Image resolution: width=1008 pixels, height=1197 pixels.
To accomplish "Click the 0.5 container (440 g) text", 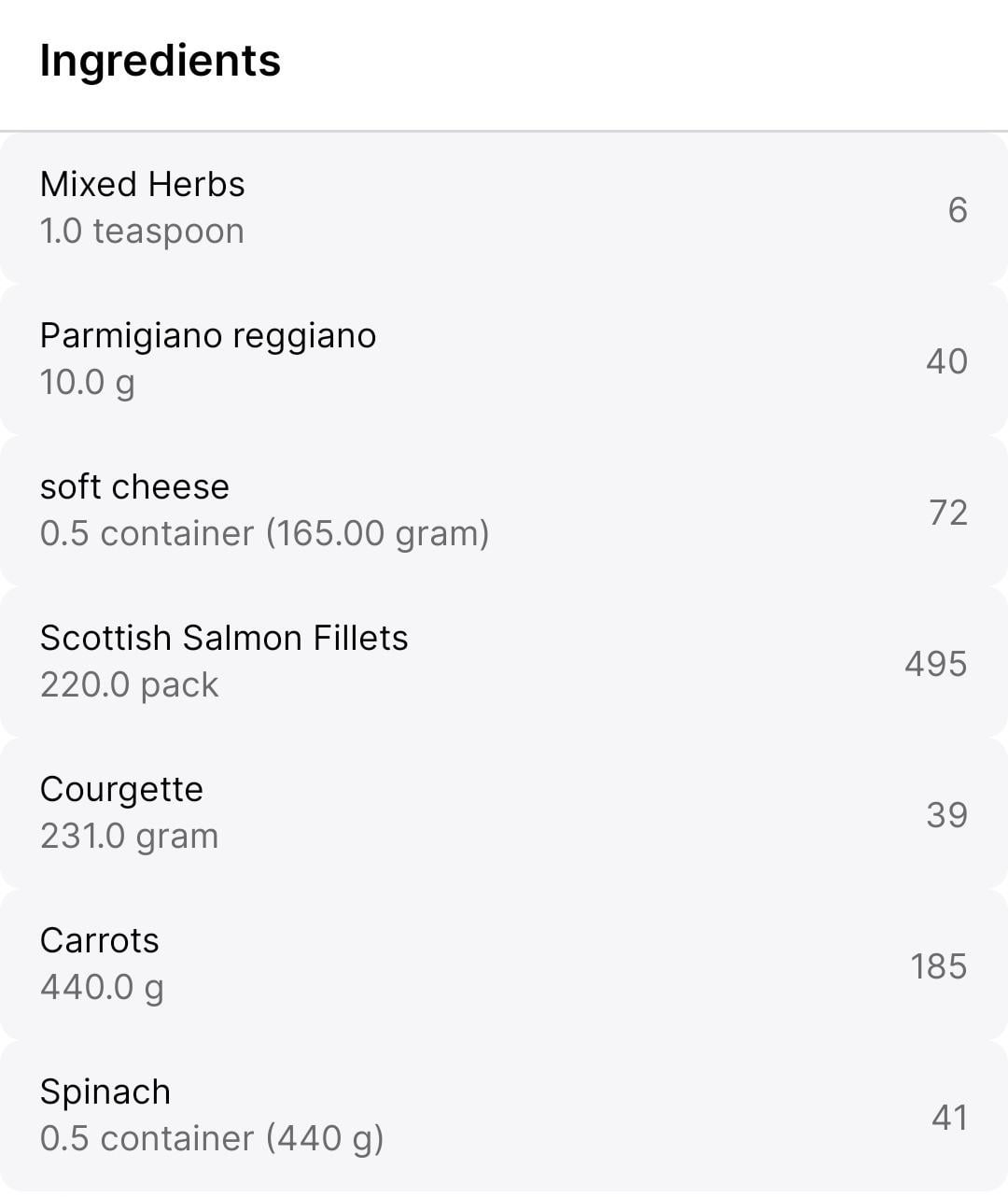I will click(x=212, y=1139).
